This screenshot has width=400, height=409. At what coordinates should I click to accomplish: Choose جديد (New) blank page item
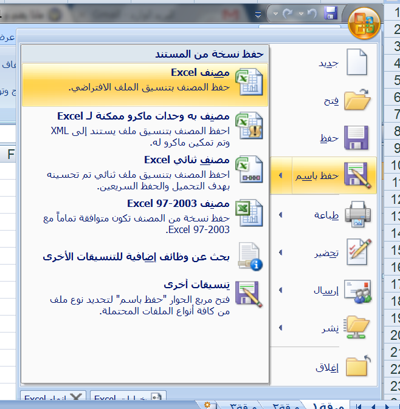[324, 63]
